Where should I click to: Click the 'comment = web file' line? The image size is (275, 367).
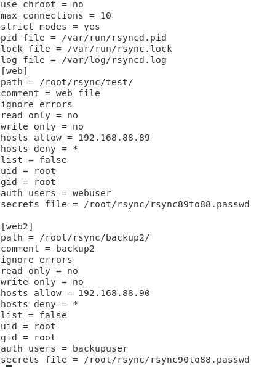[x=50, y=93]
